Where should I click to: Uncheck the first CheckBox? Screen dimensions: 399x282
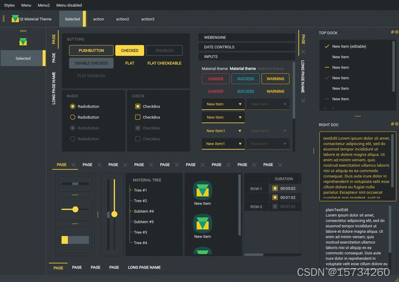point(137,106)
